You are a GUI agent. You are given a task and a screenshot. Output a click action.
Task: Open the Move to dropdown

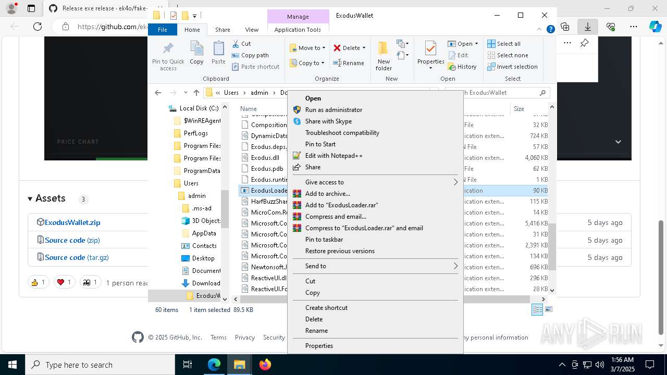pyautogui.click(x=307, y=48)
